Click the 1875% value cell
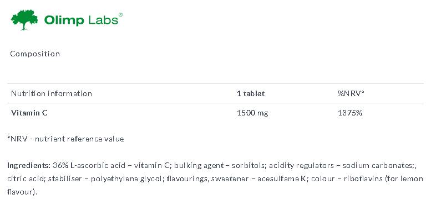The width and height of the screenshot is (426, 205). coord(350,113)
